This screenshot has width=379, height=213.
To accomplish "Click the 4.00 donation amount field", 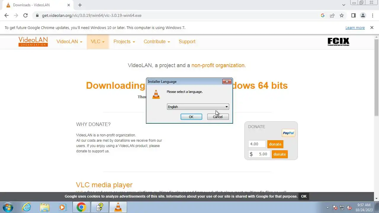I will pyautogui.click(x=257, y=144).
